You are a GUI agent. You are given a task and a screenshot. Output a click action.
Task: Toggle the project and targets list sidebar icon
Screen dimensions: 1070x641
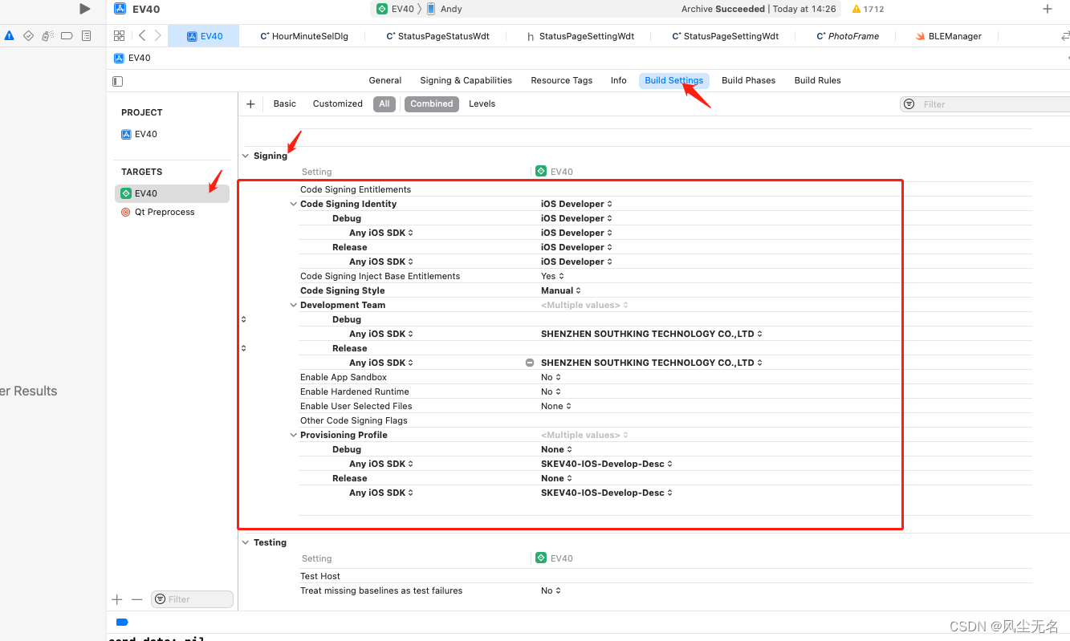pos(118,81)
